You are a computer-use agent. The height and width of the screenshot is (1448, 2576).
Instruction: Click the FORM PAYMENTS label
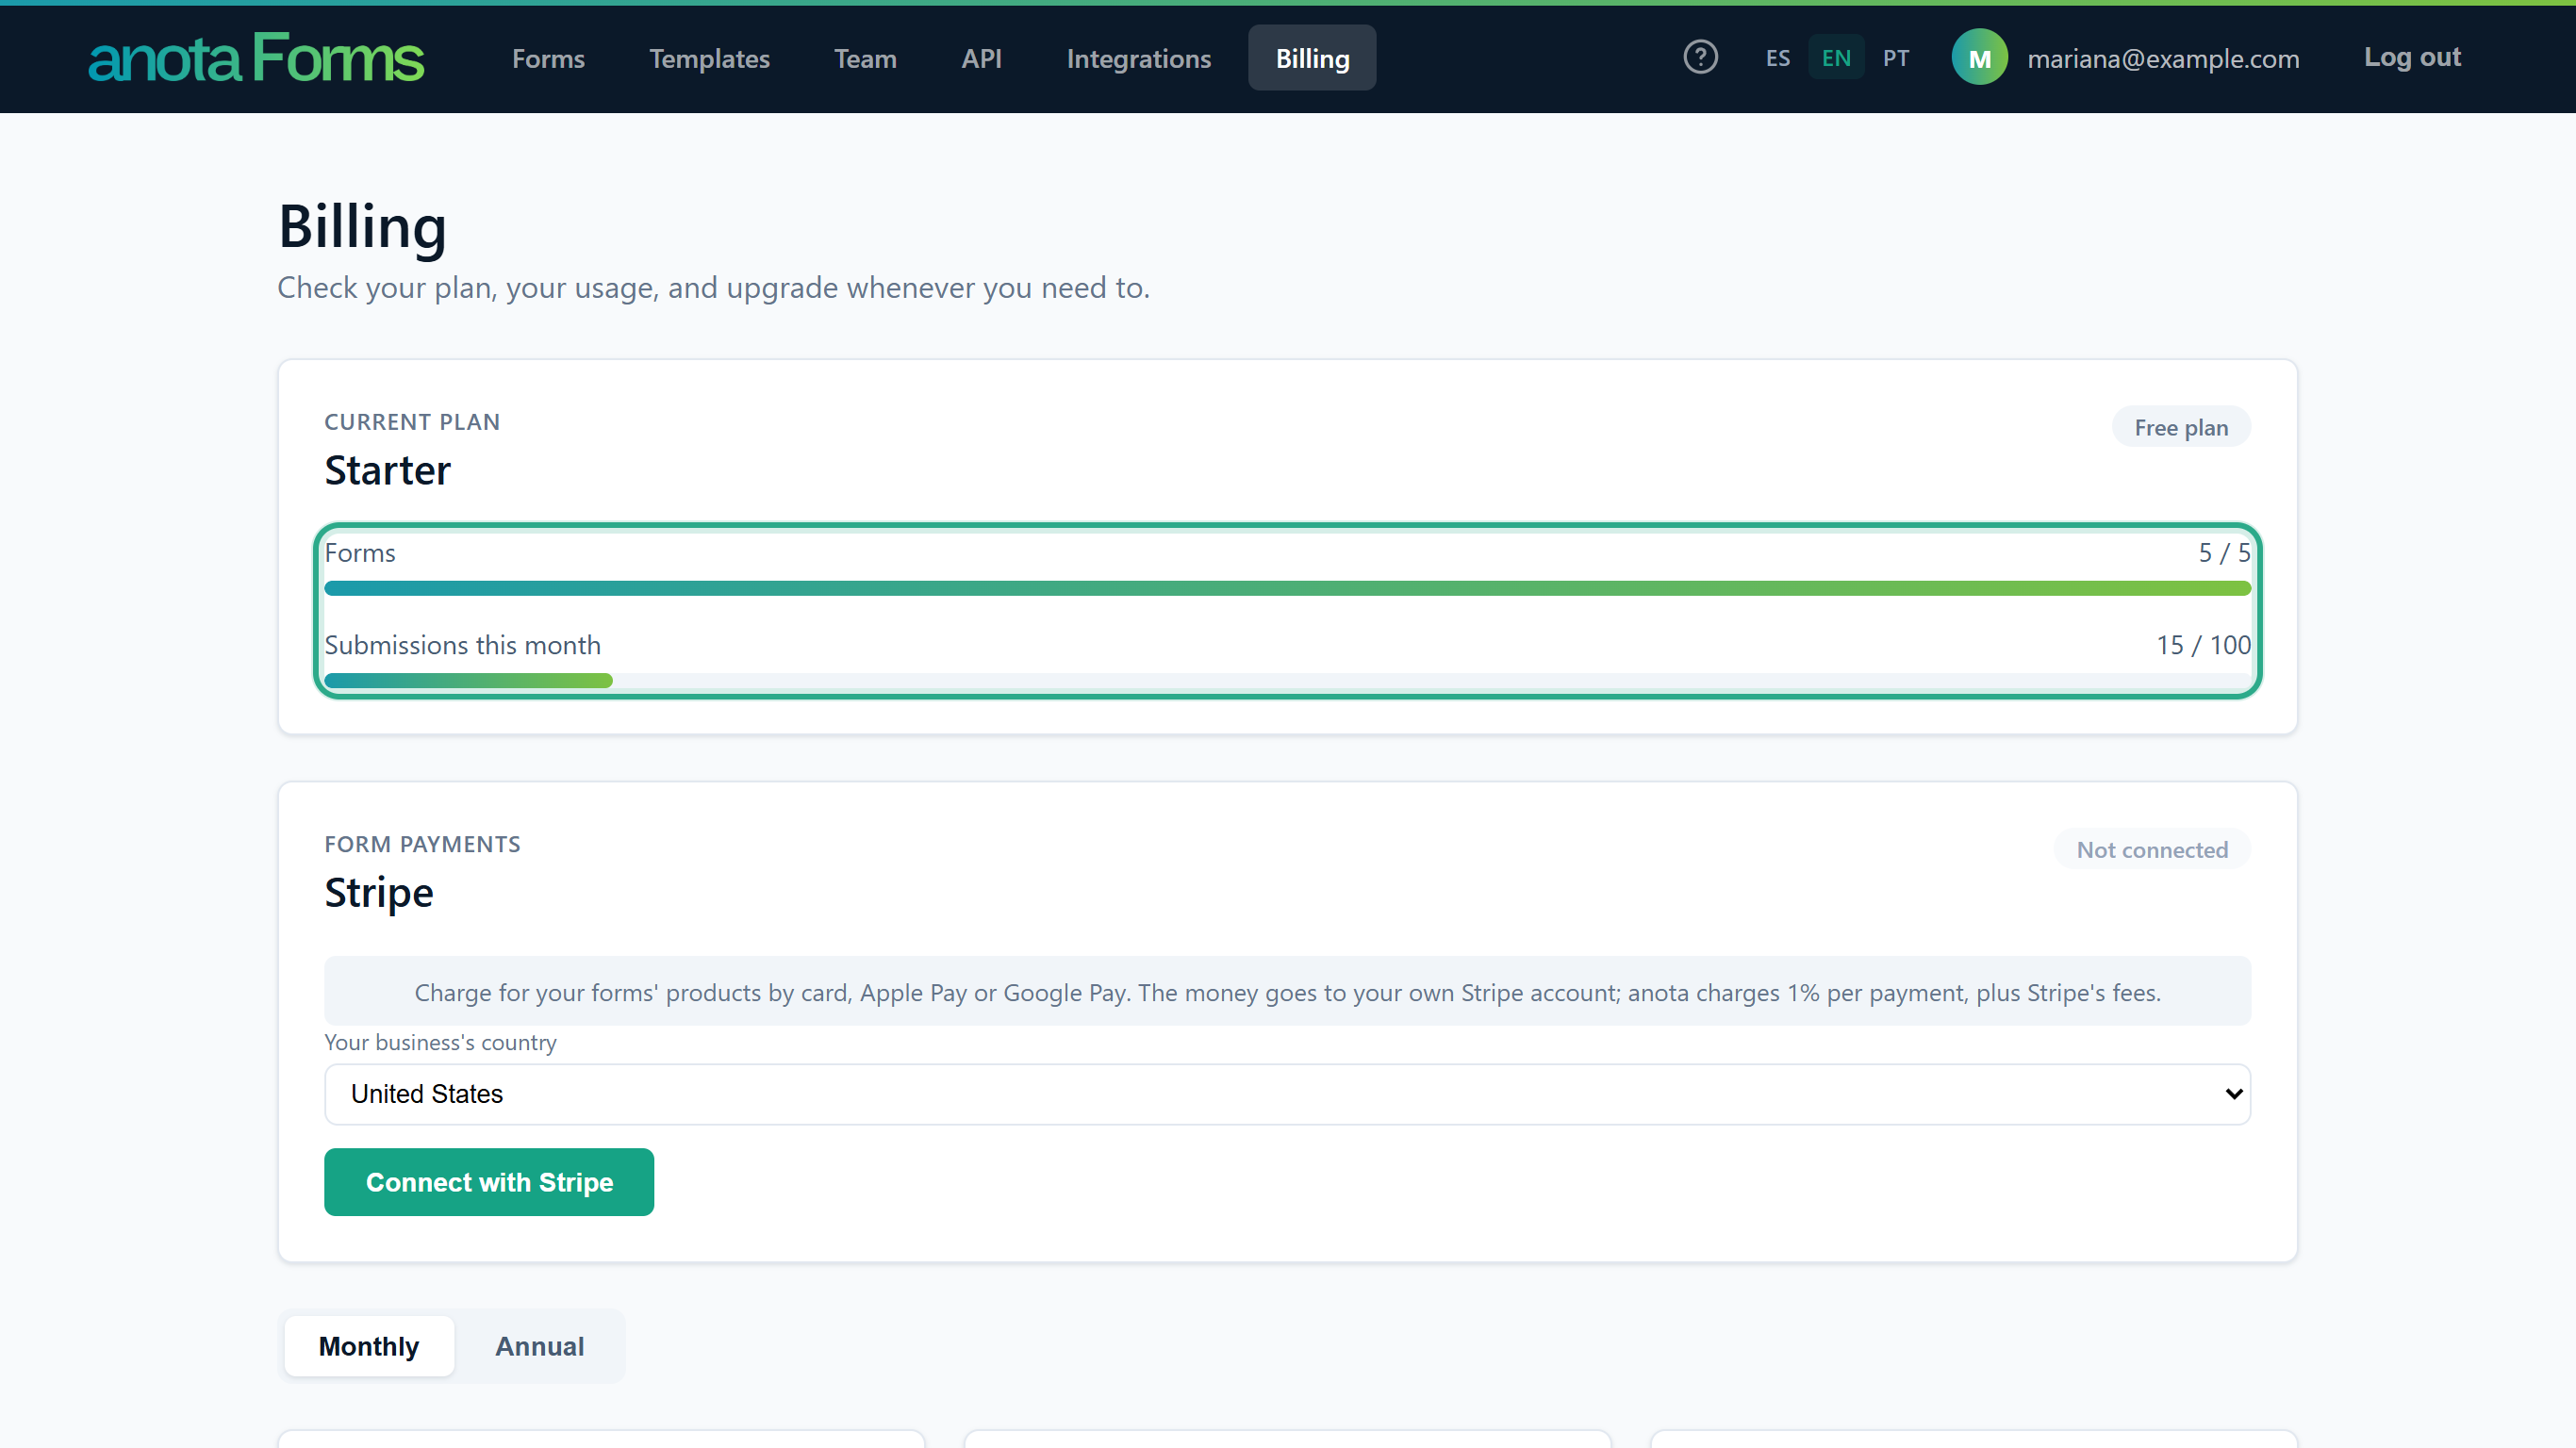422,844
